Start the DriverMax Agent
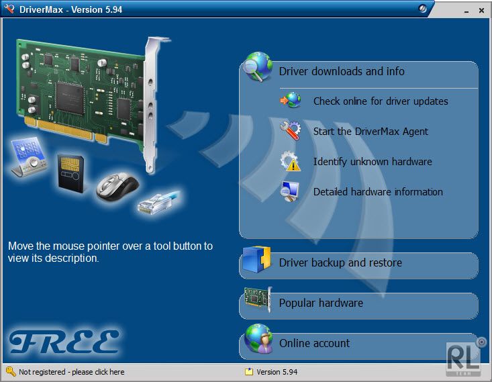This screenshot has height=382, width=492. click(x=371, y=132)
